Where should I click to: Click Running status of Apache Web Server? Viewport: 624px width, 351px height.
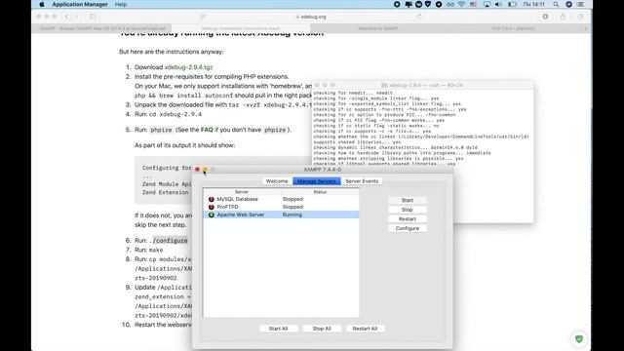point(292,214)
